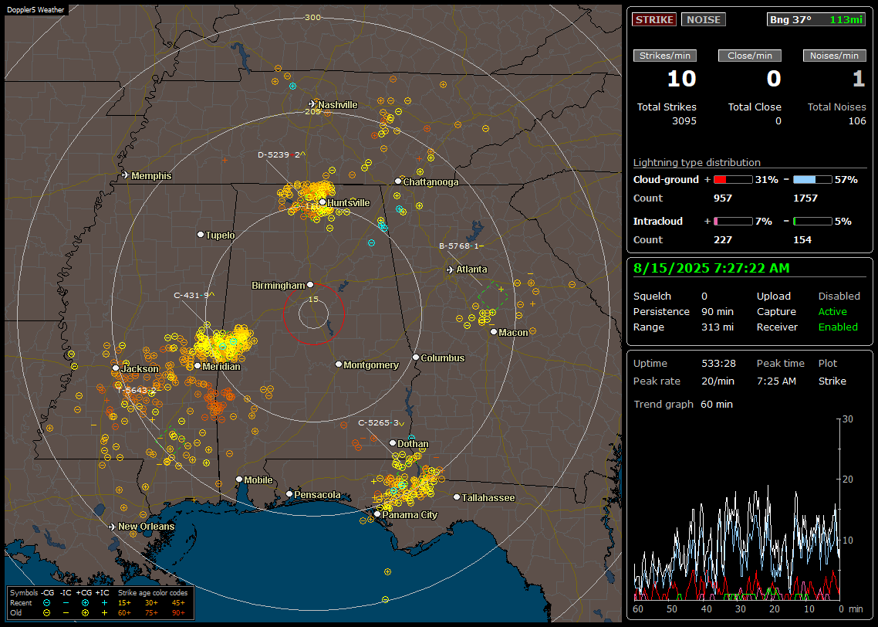Click the Close/min label box
The width and height of the screenshot is (878, 627).
tap(750, 56)
